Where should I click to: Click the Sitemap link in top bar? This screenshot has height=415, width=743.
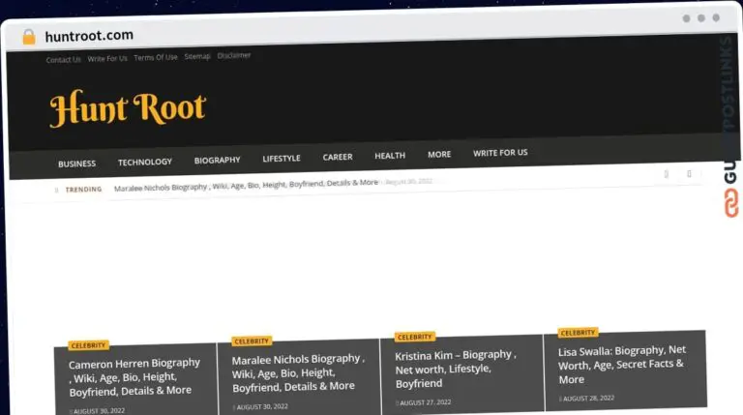(196, 57)
